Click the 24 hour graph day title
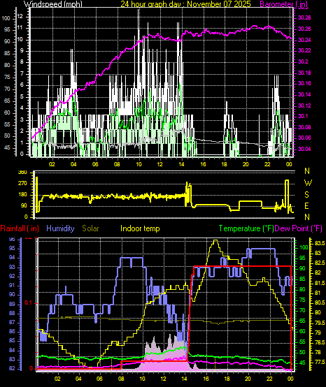326x387 pixels. pos(185,4)
